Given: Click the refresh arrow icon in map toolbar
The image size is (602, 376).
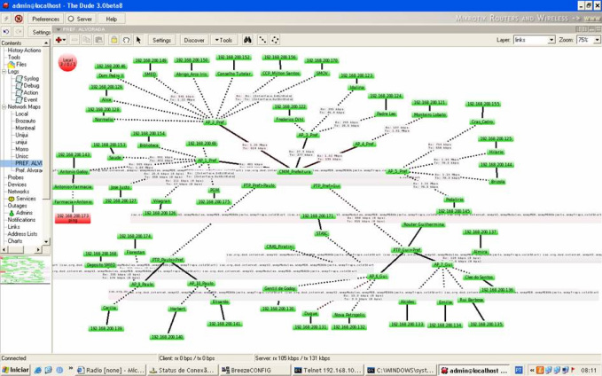Looking at the screenshot, I should 125,40.
